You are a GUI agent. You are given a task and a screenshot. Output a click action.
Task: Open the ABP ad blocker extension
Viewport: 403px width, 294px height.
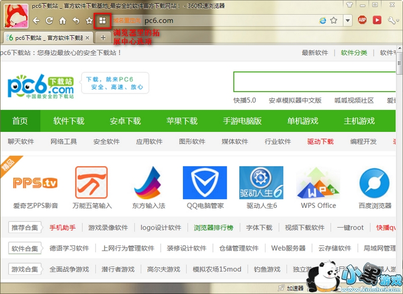(362, 20)
